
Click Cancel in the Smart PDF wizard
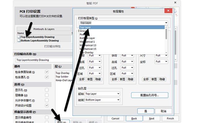(115, 119)
